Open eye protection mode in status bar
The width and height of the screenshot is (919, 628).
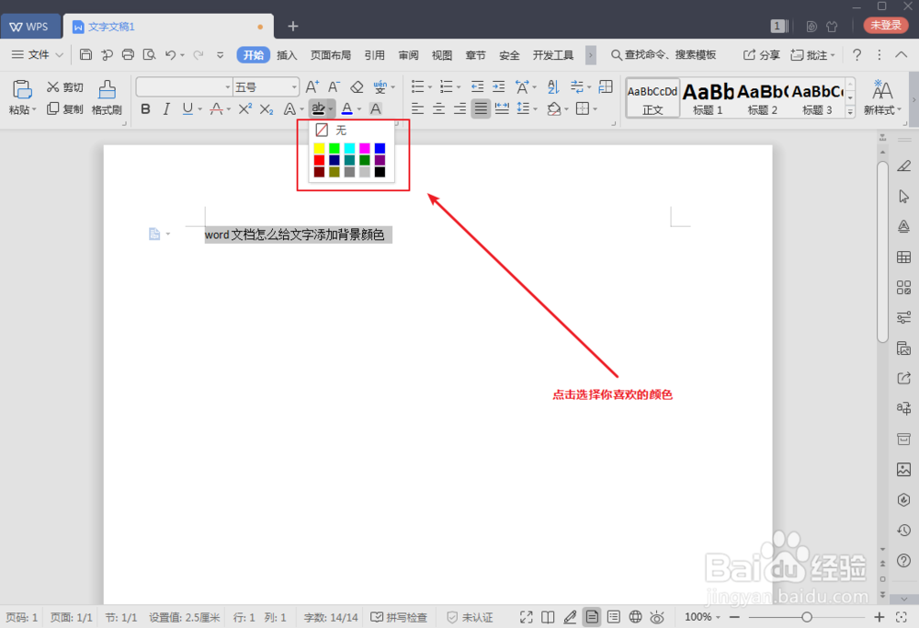pos(657,617)
